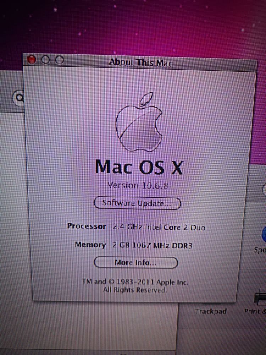
Task: Open Software Update from About This Mac
Action: pyautogui.click(x=137, y=203)
